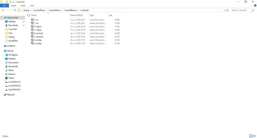This screenshot has height=138, width=257.
Task: Open the address bar history dropdown
Action: 225,10
